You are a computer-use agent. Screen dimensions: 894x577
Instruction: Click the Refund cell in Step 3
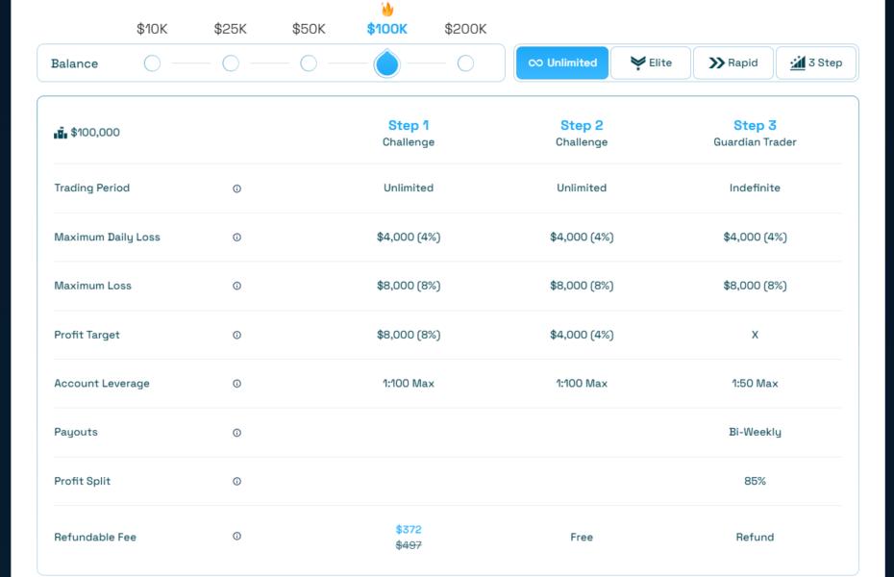[x=755, y=537]
